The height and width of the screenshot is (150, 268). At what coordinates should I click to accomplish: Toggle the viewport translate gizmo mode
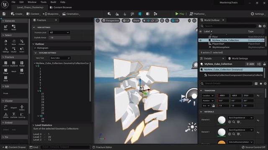(x=148, y=20)
